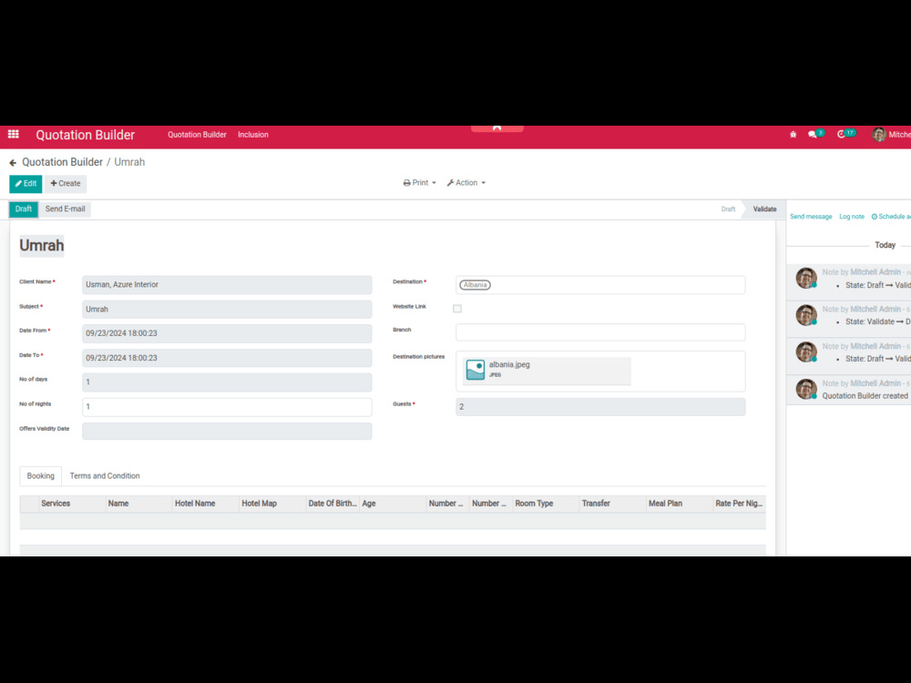Click the Date From field

click(227, 333)
